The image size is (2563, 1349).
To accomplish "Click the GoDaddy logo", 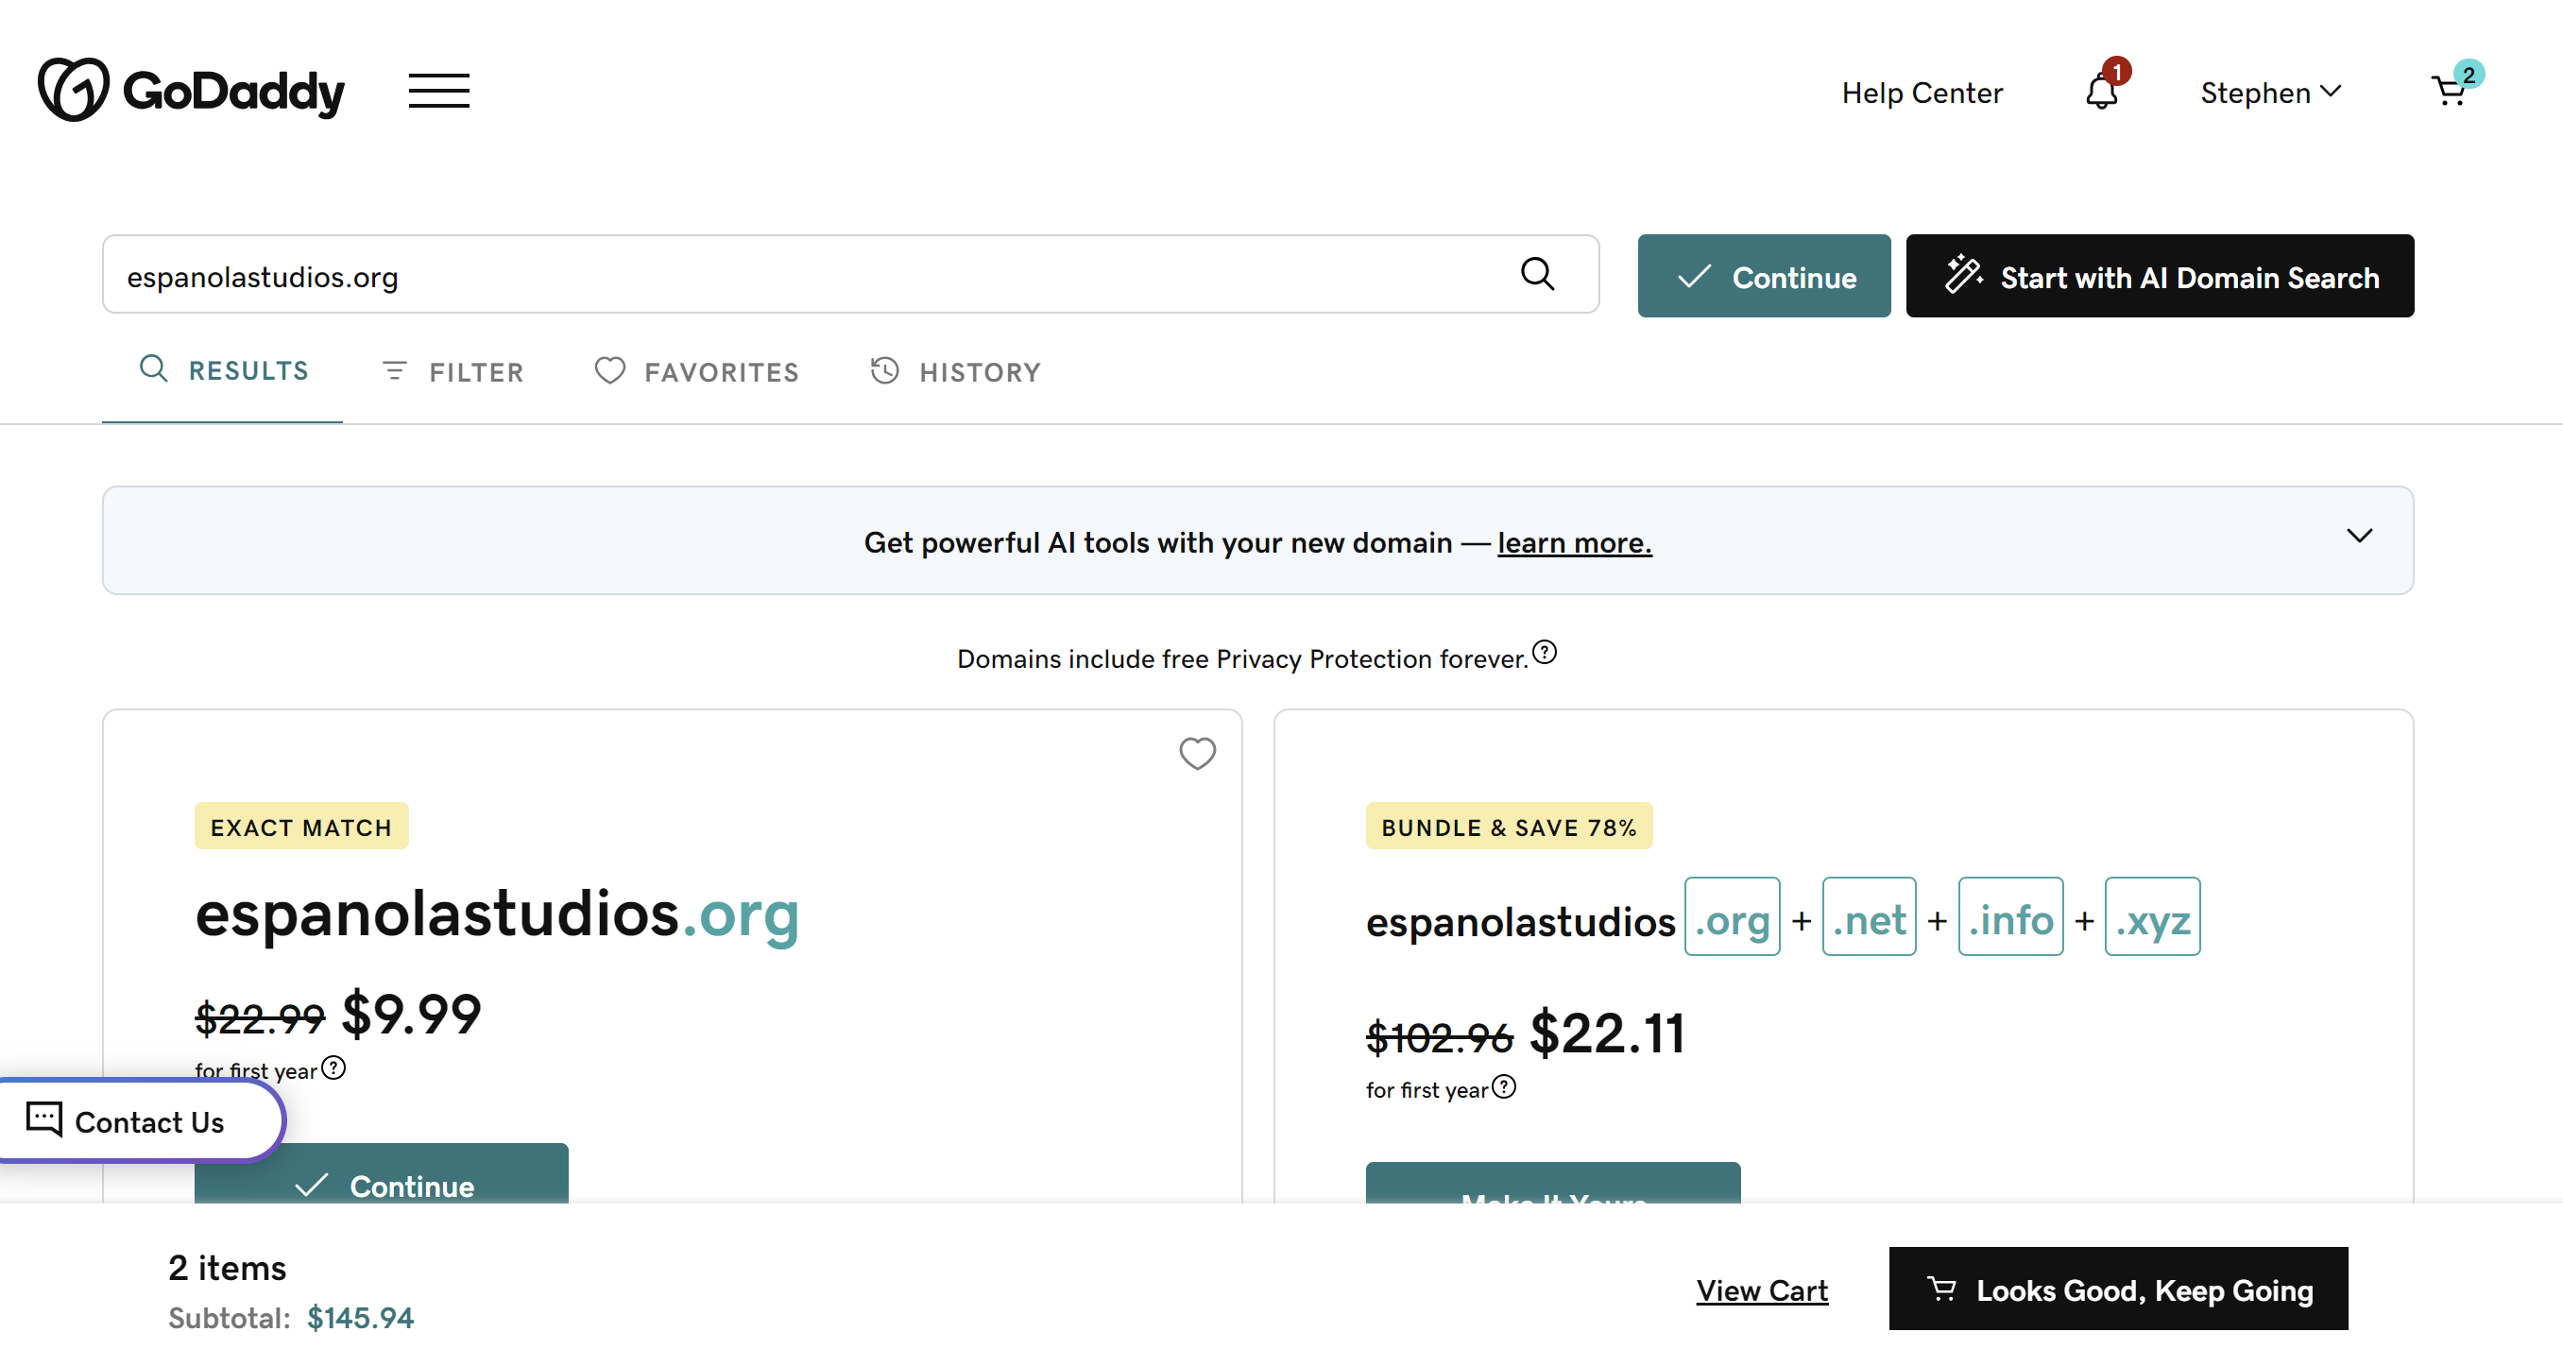I will point(191,91).
